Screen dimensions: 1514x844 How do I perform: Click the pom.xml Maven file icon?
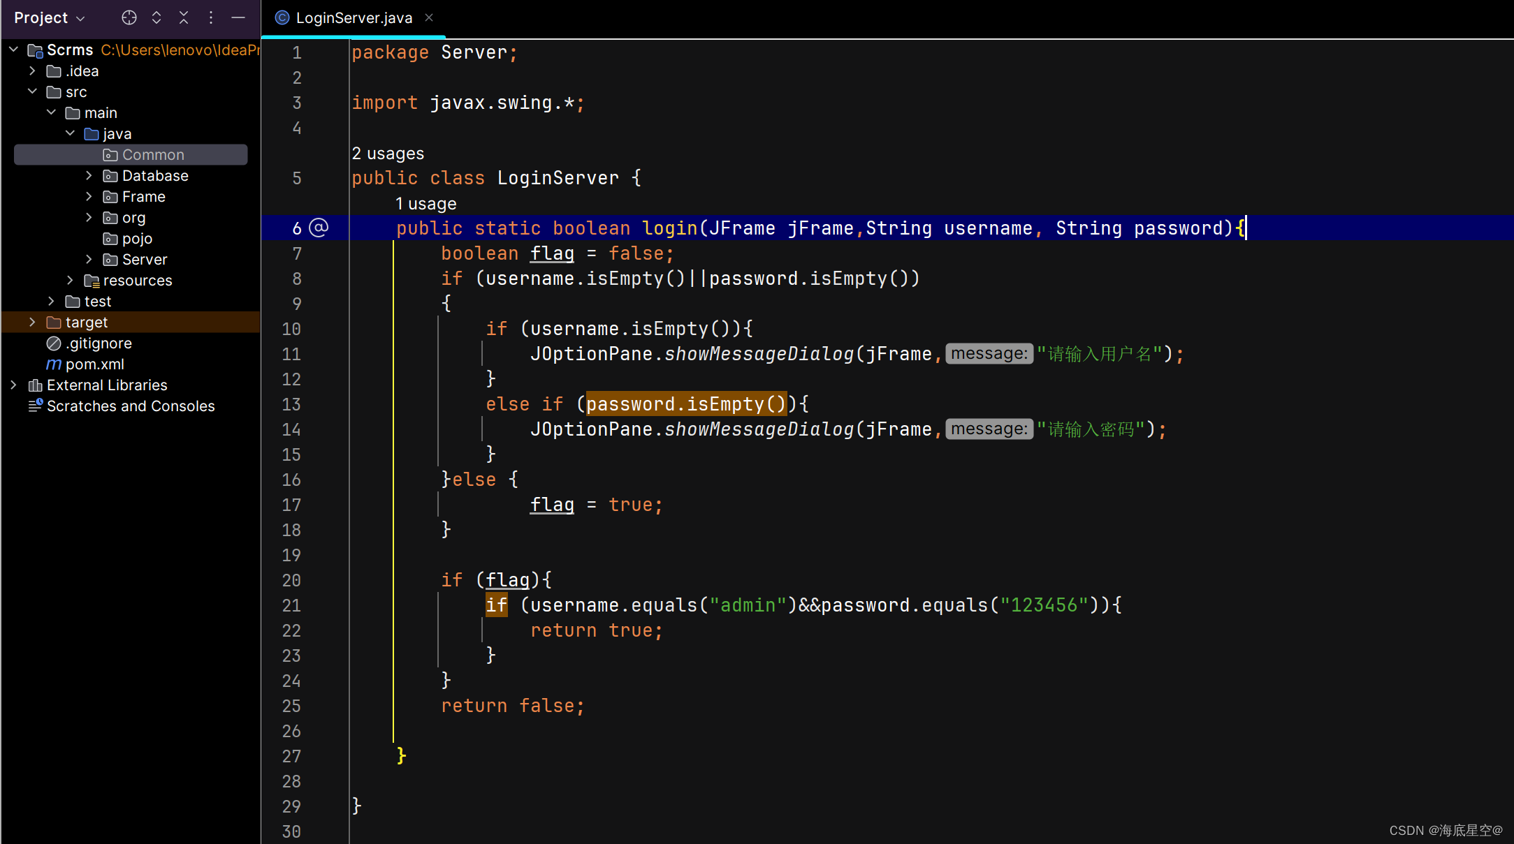[x=54, y=364]
